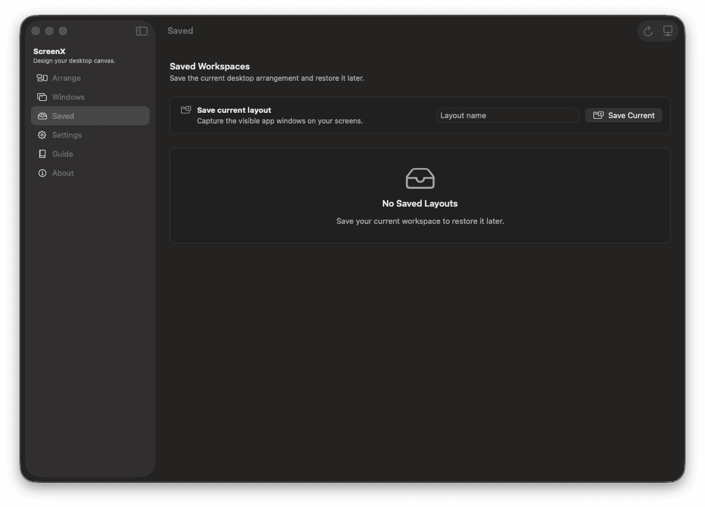Viewport: 705px width, 507px height.
Task: Click the Saved Workspaces heading
Action: click(x=209, y=66)
